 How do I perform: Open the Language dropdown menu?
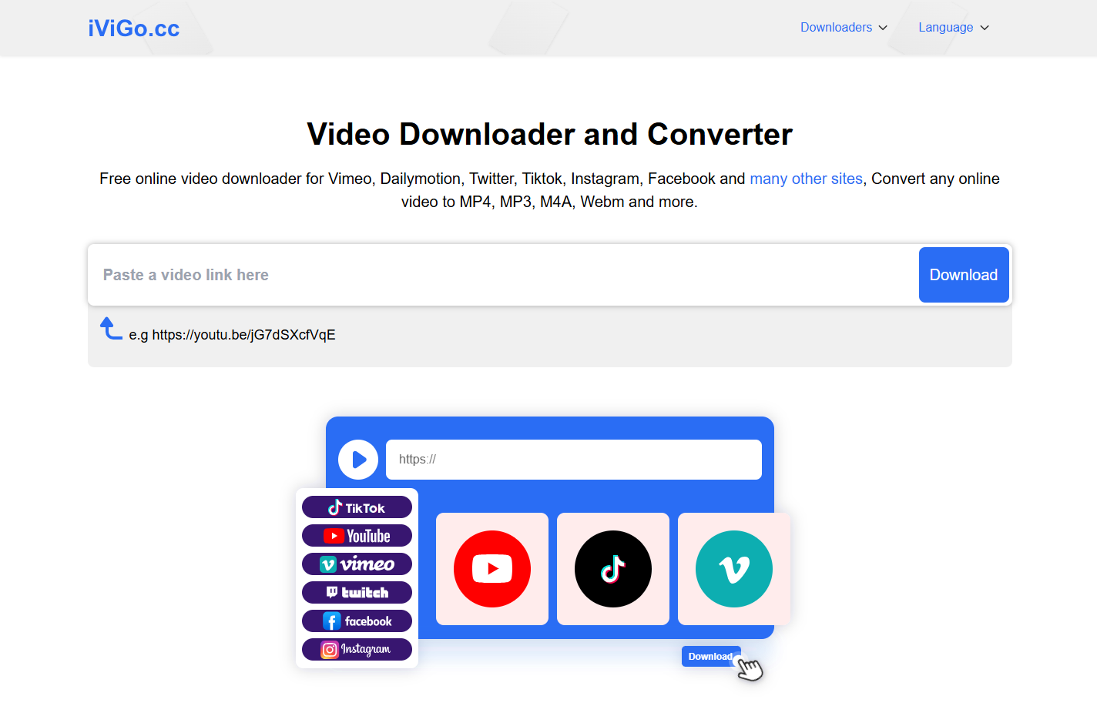pos(953,28)
